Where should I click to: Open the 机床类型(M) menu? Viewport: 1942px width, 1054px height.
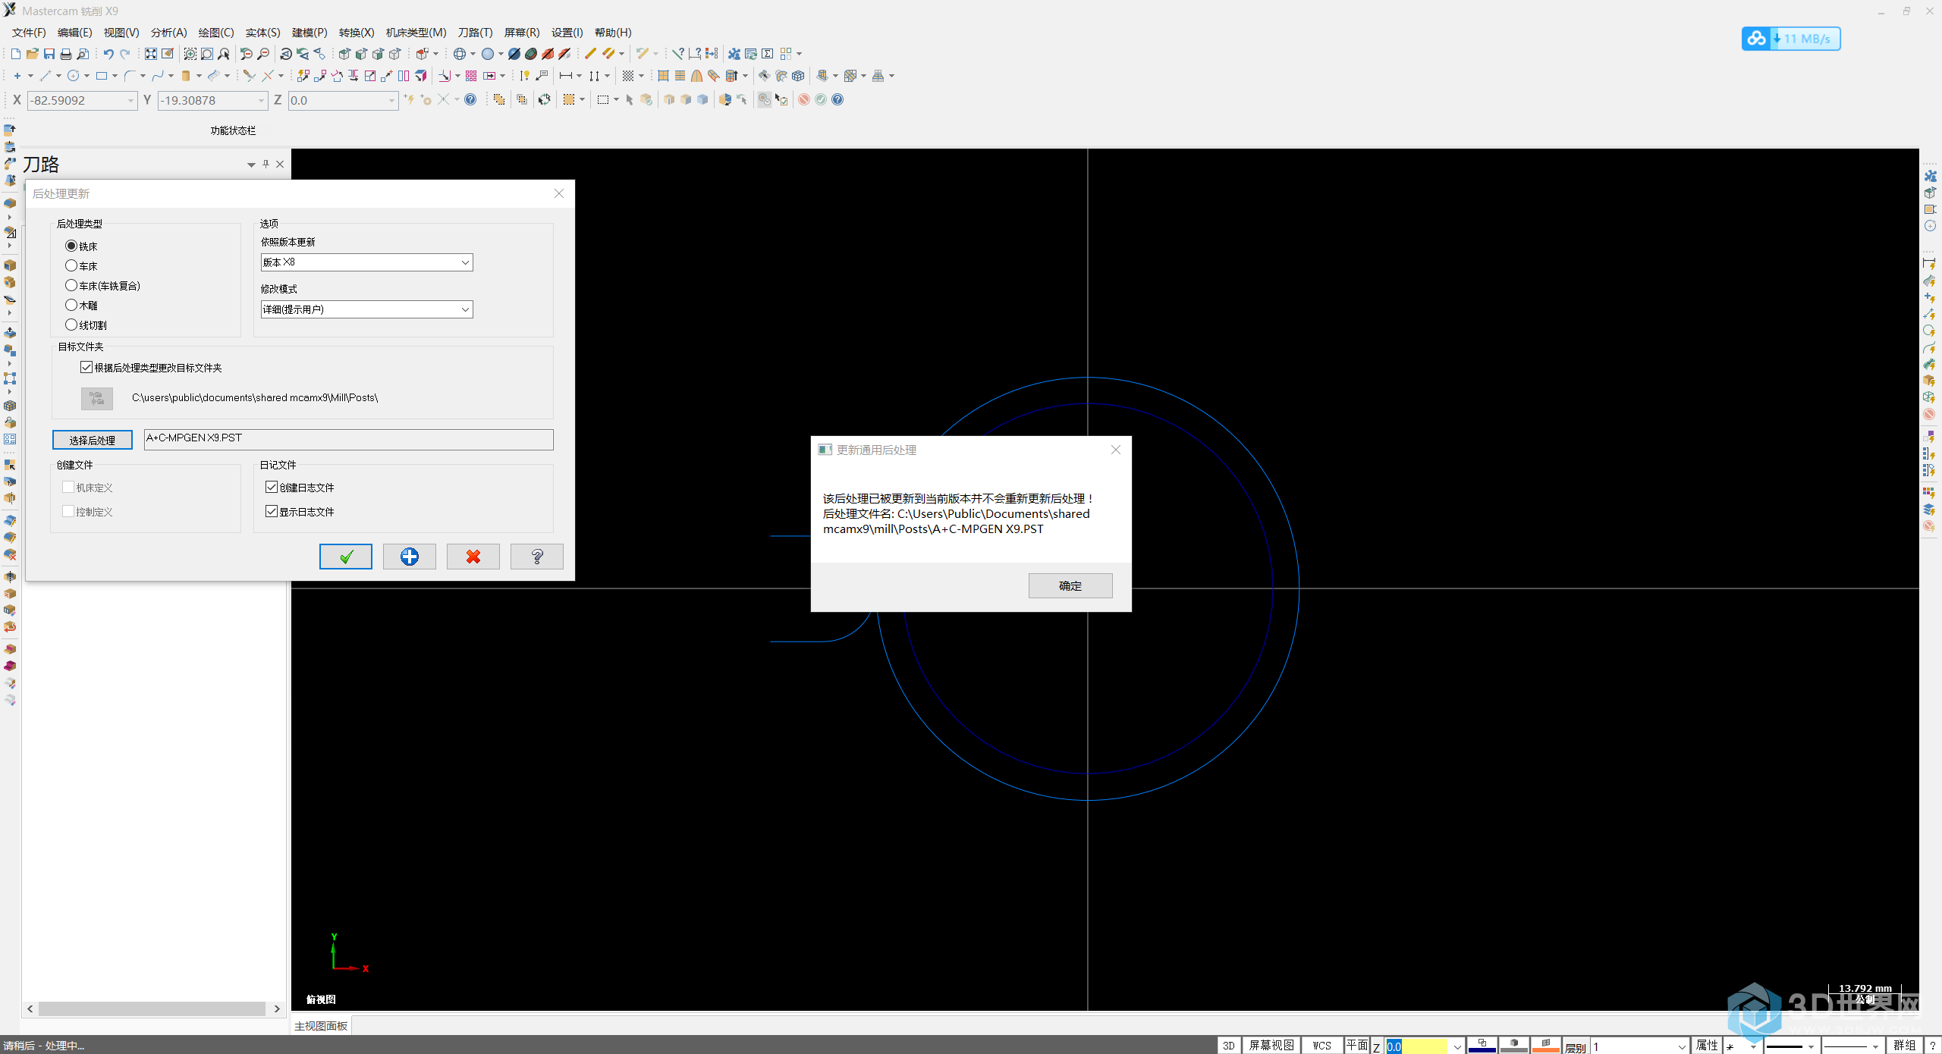[416, 33]
